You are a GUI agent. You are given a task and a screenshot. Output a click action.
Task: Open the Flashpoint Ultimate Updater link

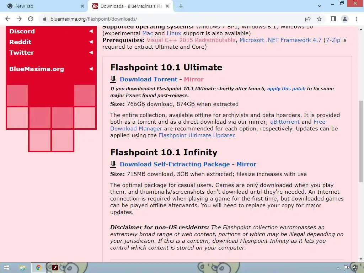[197, 135]
